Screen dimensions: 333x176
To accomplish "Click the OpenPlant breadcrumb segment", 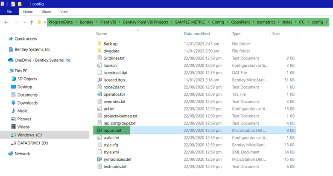I will [240, 22].
